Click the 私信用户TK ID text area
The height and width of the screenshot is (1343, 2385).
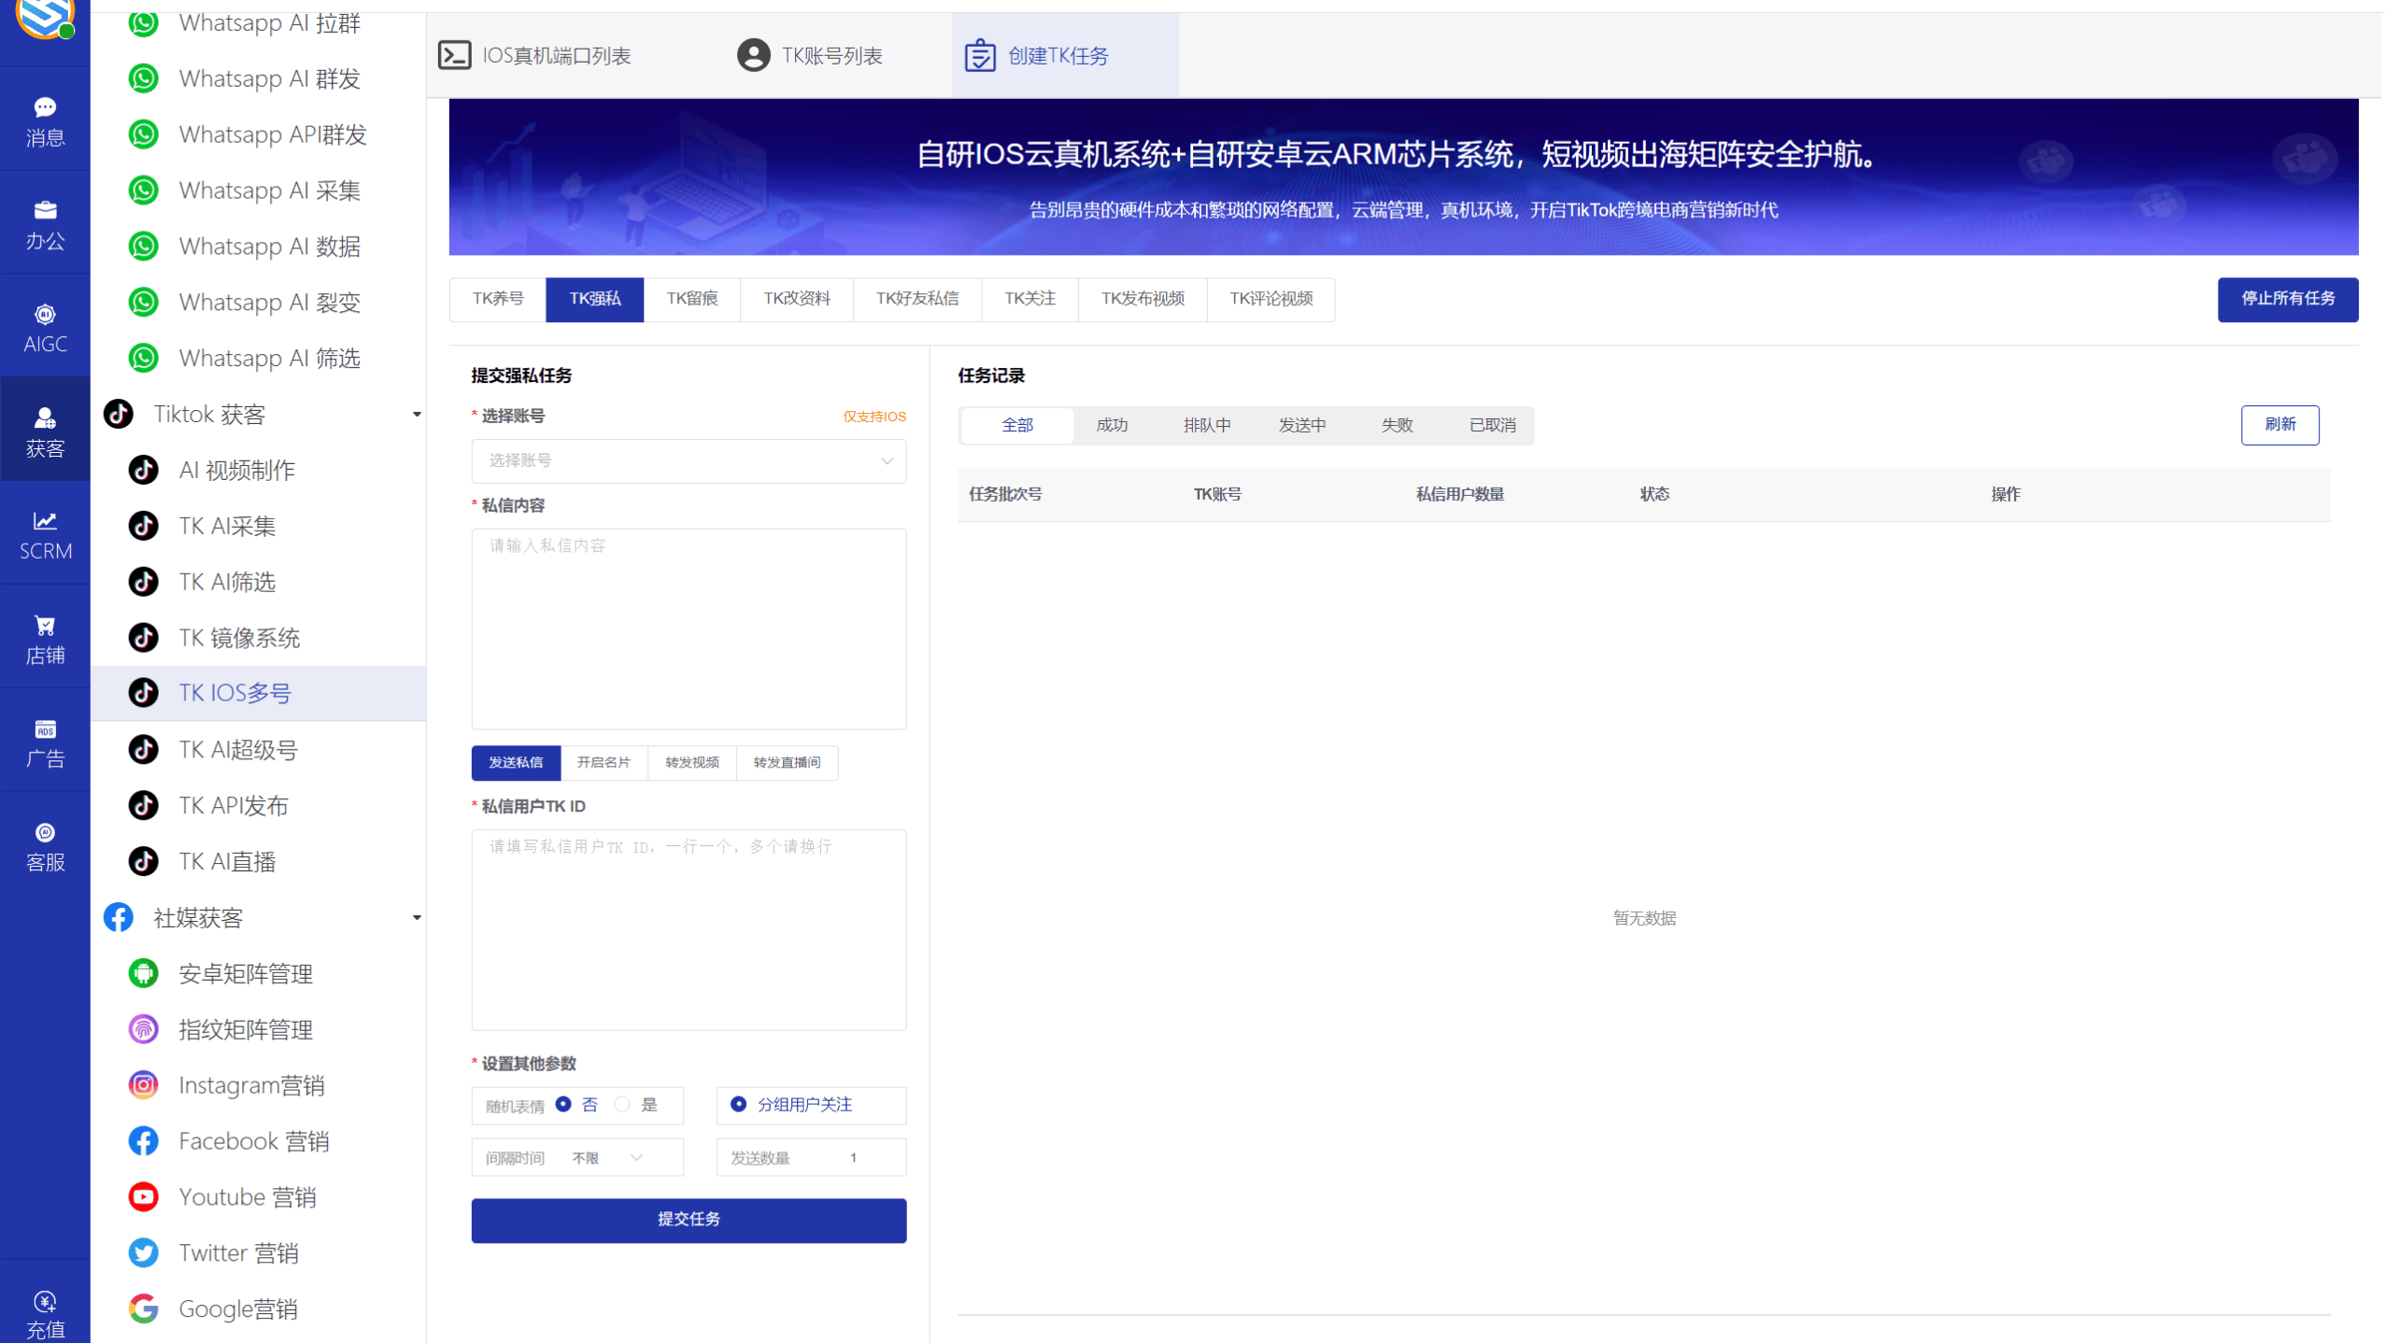[x=688, y=929]
